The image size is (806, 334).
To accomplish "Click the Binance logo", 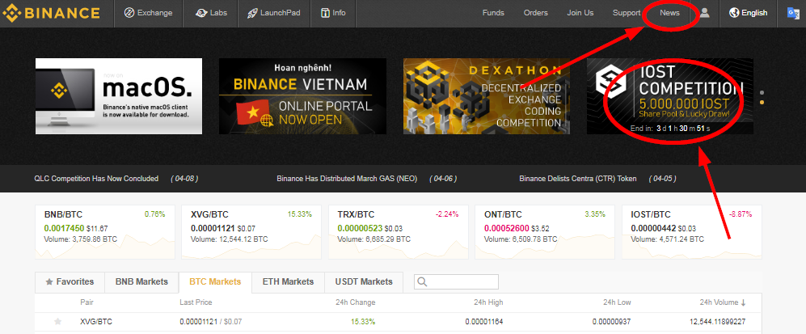I will click(52, 13).
